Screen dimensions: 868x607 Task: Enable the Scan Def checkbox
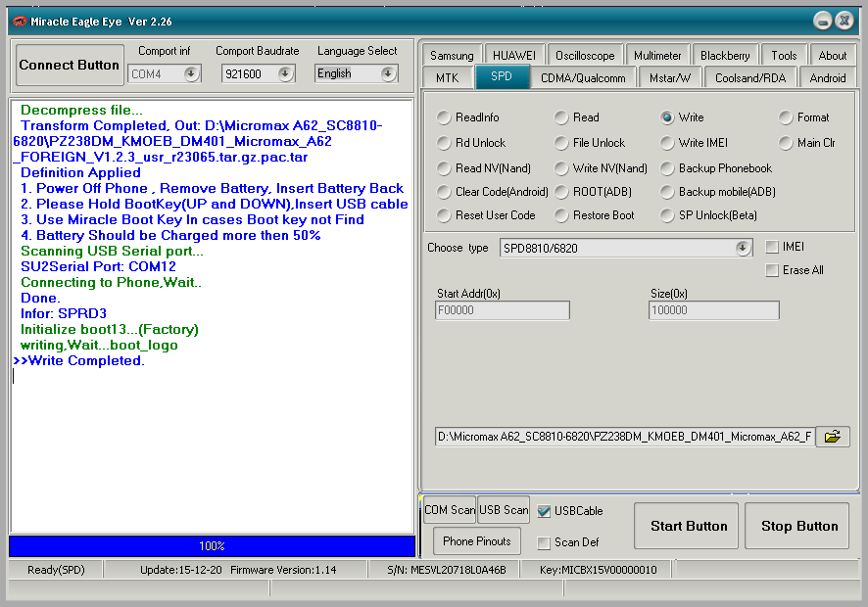pos(544,542)
